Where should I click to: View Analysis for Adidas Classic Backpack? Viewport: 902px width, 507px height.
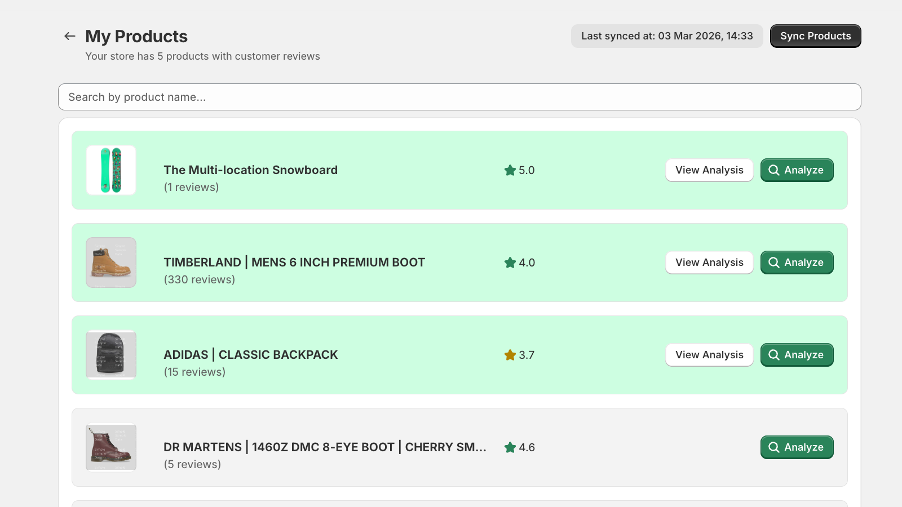point(709,355)
